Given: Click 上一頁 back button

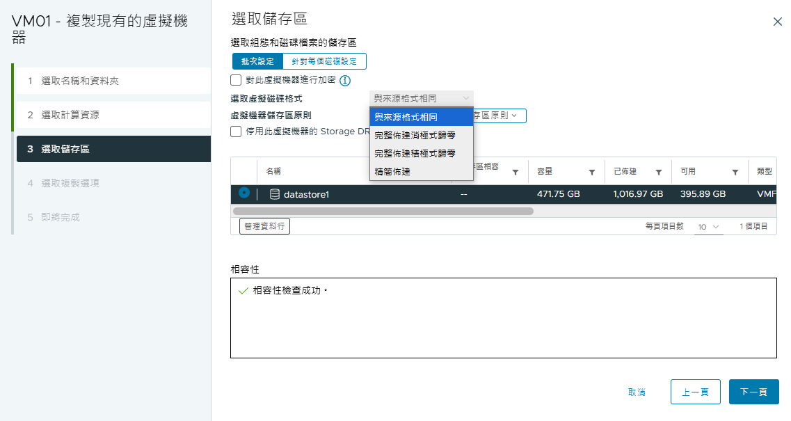Looking at the screenshot, I should click(x=695, y=392).
